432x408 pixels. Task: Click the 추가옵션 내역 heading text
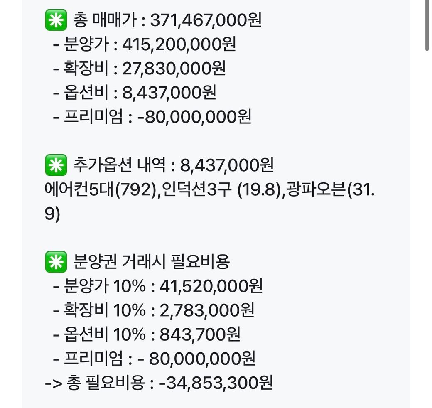[120, 166]
